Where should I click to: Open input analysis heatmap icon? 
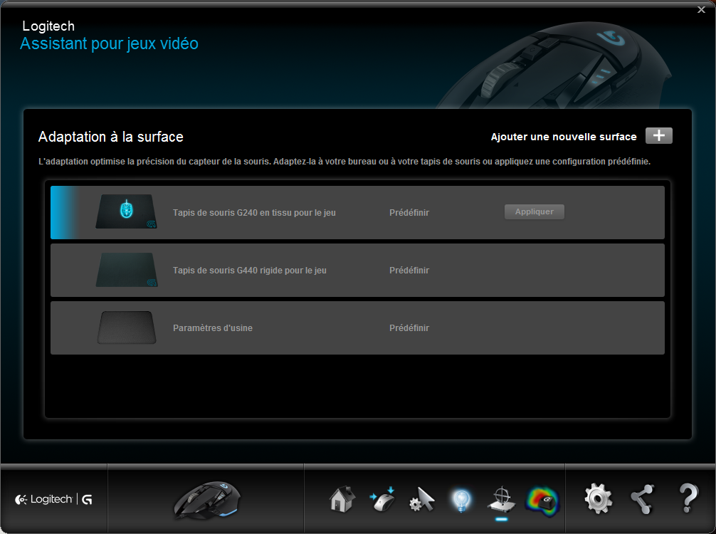click(542, 501)
